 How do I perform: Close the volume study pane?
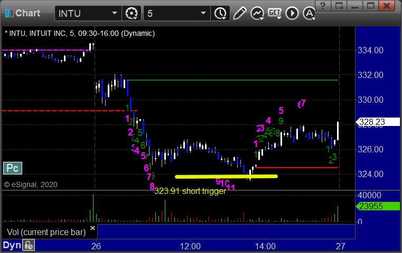pos(92,228)
